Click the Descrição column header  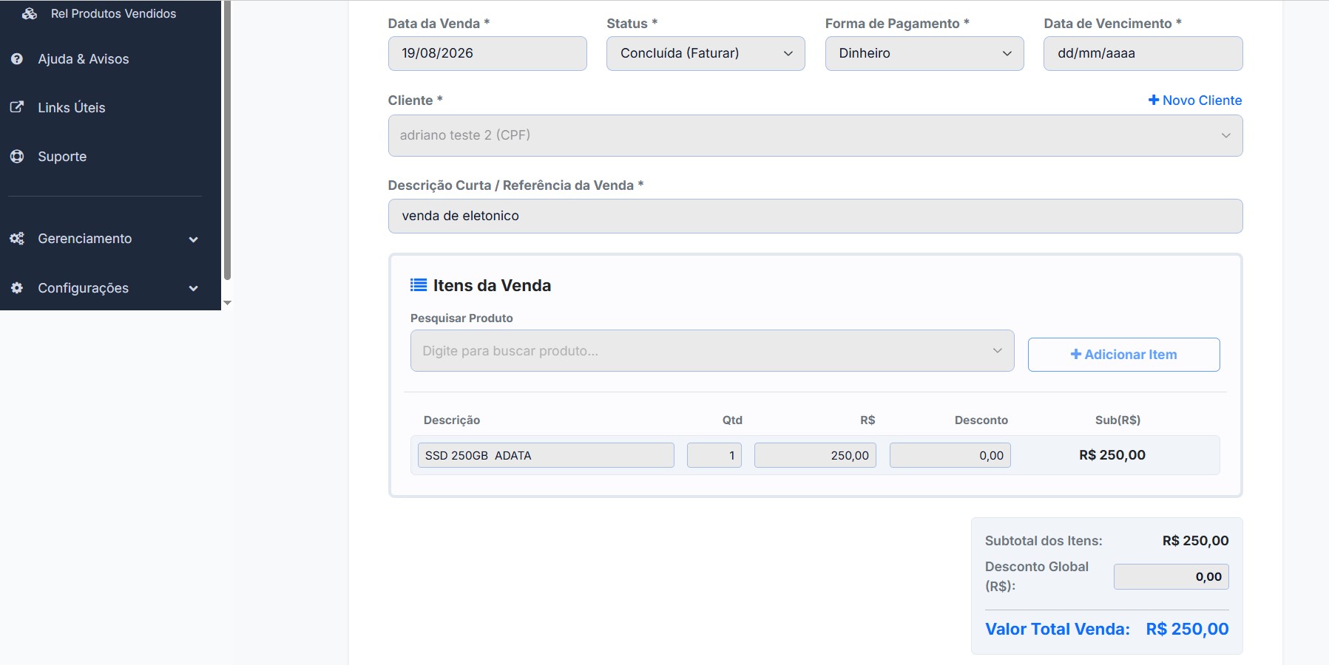(452, 420)
